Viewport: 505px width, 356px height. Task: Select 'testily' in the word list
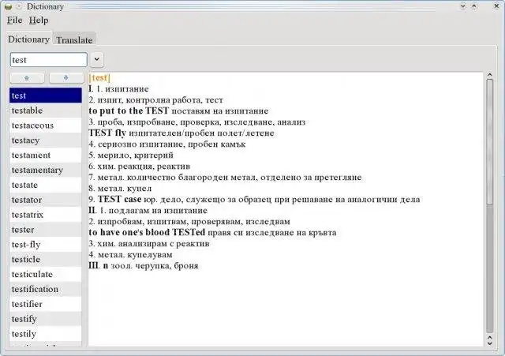pos(46,333)
